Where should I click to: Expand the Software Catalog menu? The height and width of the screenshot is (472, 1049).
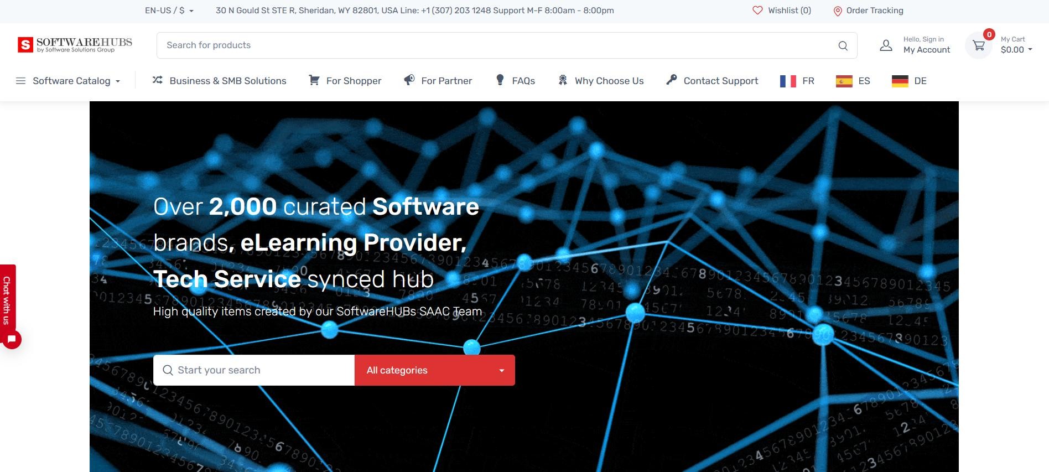coord(68,81)
